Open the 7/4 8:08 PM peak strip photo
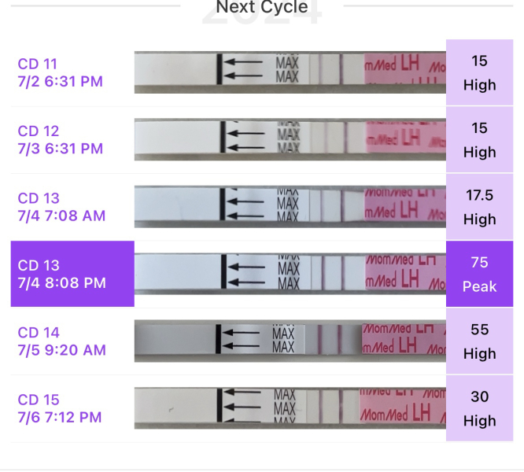The height and width of the screenshot is (472, 524). tap(290, 274)
